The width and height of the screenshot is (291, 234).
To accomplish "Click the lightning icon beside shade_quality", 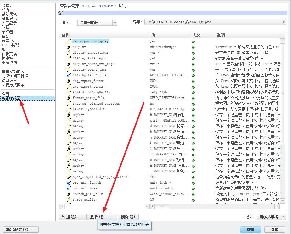I will (69, 199).
